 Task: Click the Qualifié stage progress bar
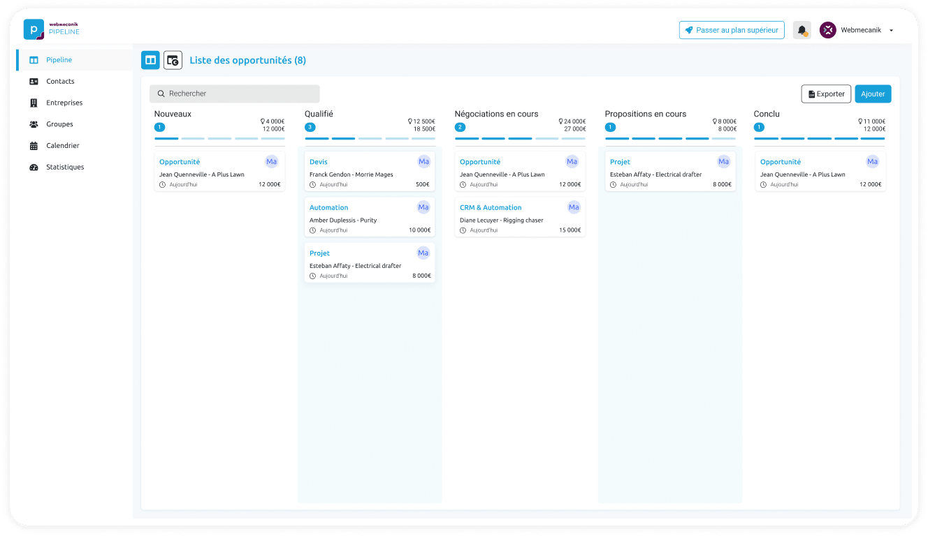pos(370,138)
